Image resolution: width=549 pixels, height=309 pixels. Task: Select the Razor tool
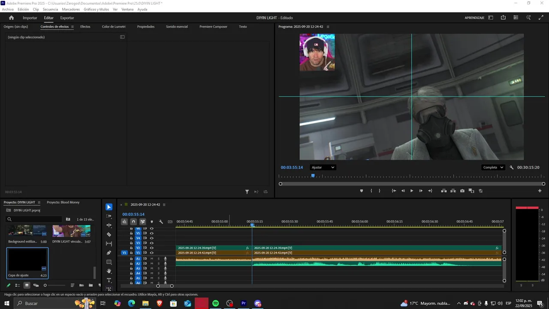click(x=109, y=234)
